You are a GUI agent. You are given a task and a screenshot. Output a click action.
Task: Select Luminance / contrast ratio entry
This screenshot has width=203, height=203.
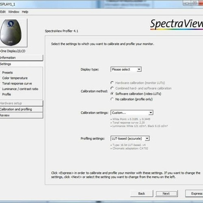(x=20, y=89)
